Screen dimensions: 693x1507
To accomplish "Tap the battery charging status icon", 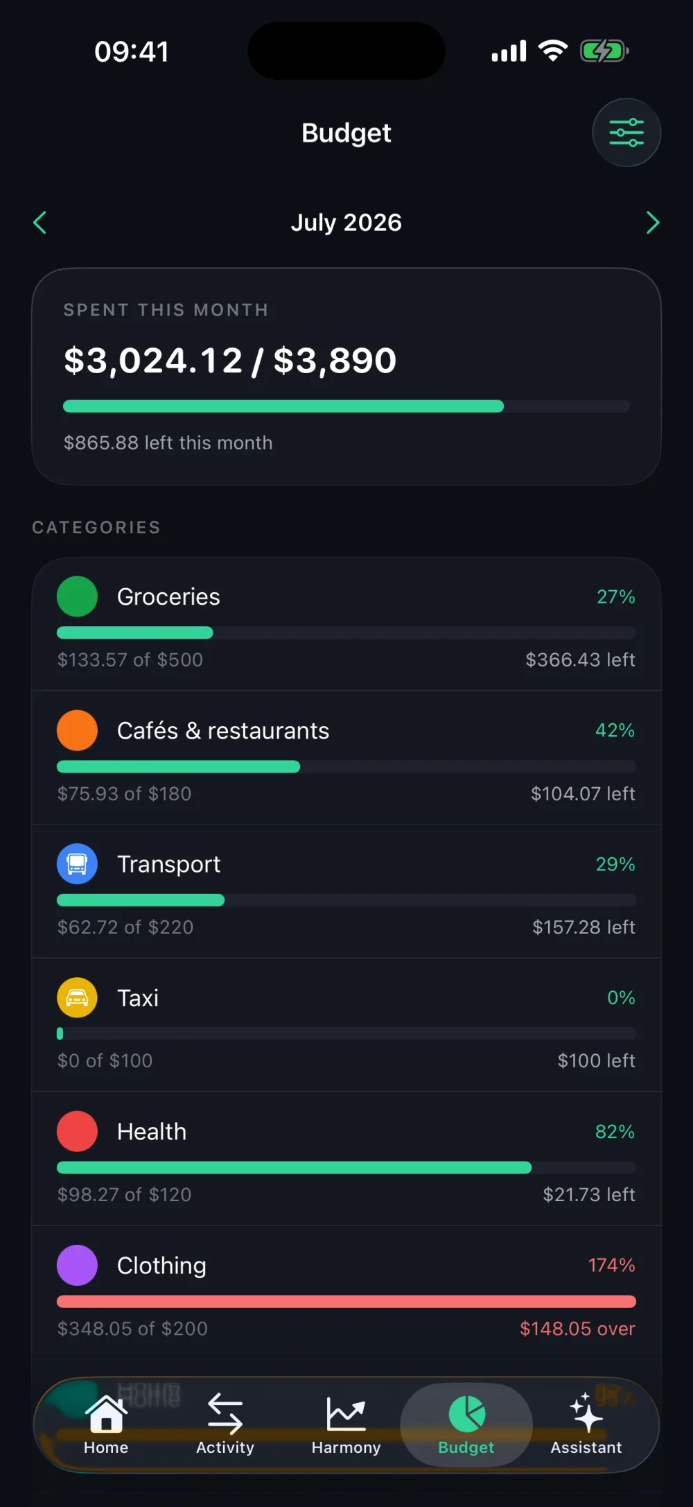I will tap(604, 51).
